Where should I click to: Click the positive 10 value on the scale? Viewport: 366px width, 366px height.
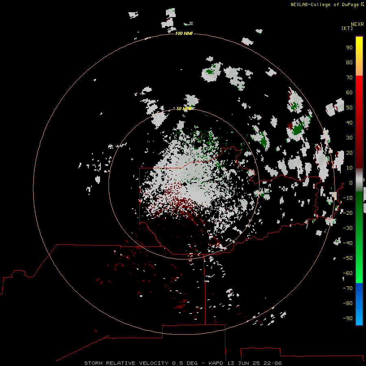tap(349, 168)
